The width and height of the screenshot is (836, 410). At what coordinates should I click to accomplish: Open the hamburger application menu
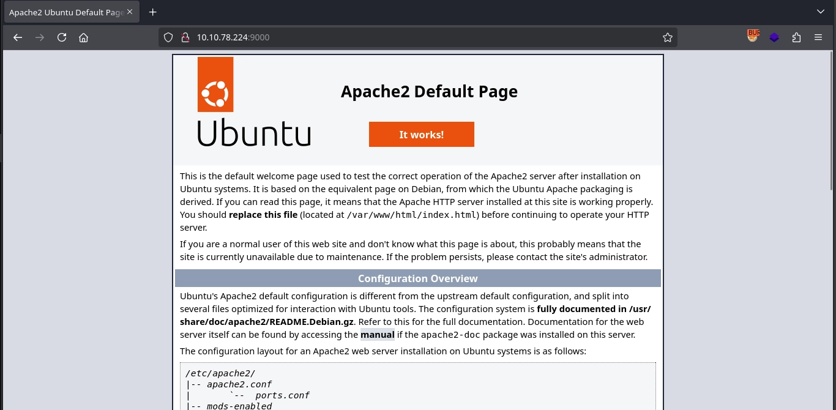click(818, 37)
